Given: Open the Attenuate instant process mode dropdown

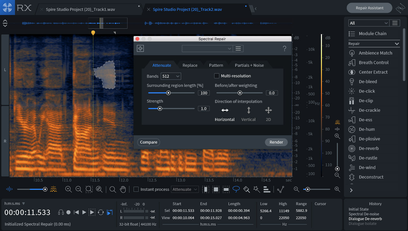Looking at the screenshot, I should point(185,189).
